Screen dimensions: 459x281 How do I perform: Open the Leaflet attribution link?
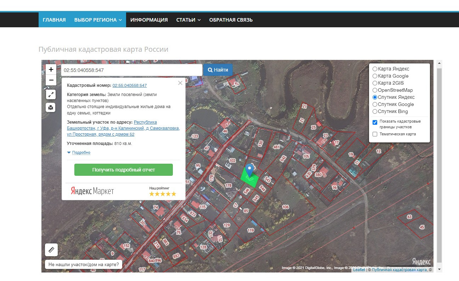359,270
